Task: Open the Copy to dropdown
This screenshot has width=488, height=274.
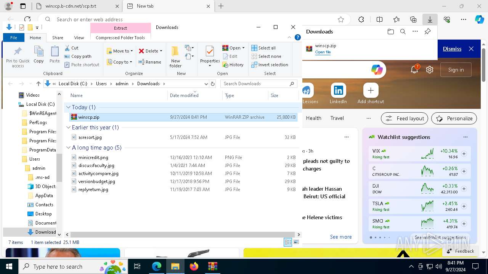Action: [x=119, y=62]
